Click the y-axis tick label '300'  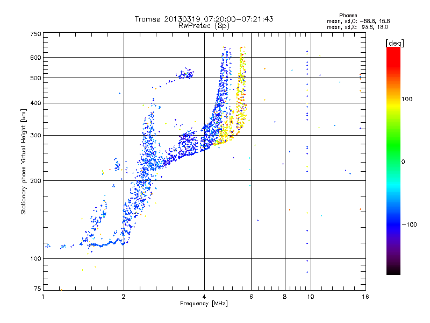(35, 136)
